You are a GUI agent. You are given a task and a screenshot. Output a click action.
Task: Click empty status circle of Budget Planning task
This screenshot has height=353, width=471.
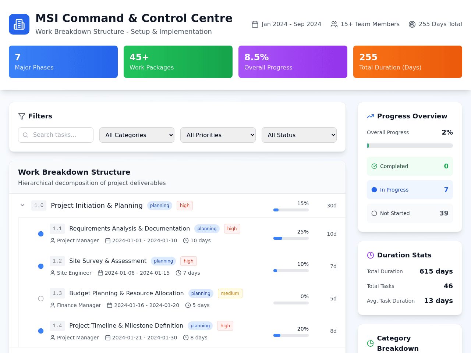(x=41, y=299)
